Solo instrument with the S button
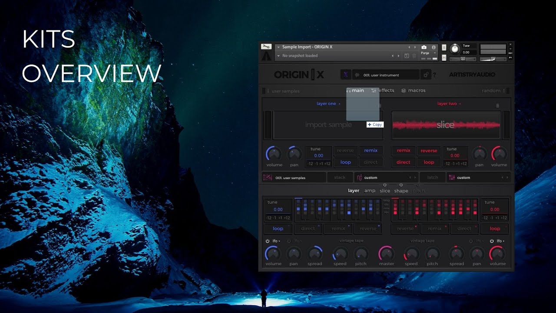 tap(444, 47)
